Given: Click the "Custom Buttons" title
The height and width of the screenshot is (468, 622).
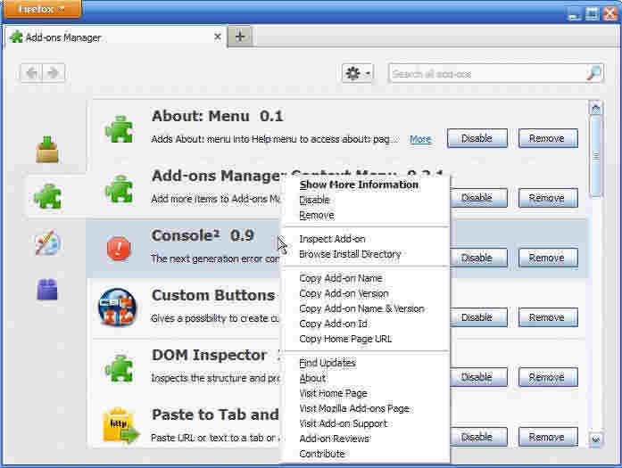Looking at the screenshot, I should 213,295.
